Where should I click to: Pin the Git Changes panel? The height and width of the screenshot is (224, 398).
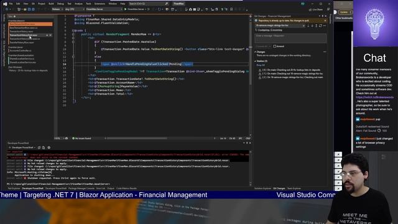[x=323, y=16]
